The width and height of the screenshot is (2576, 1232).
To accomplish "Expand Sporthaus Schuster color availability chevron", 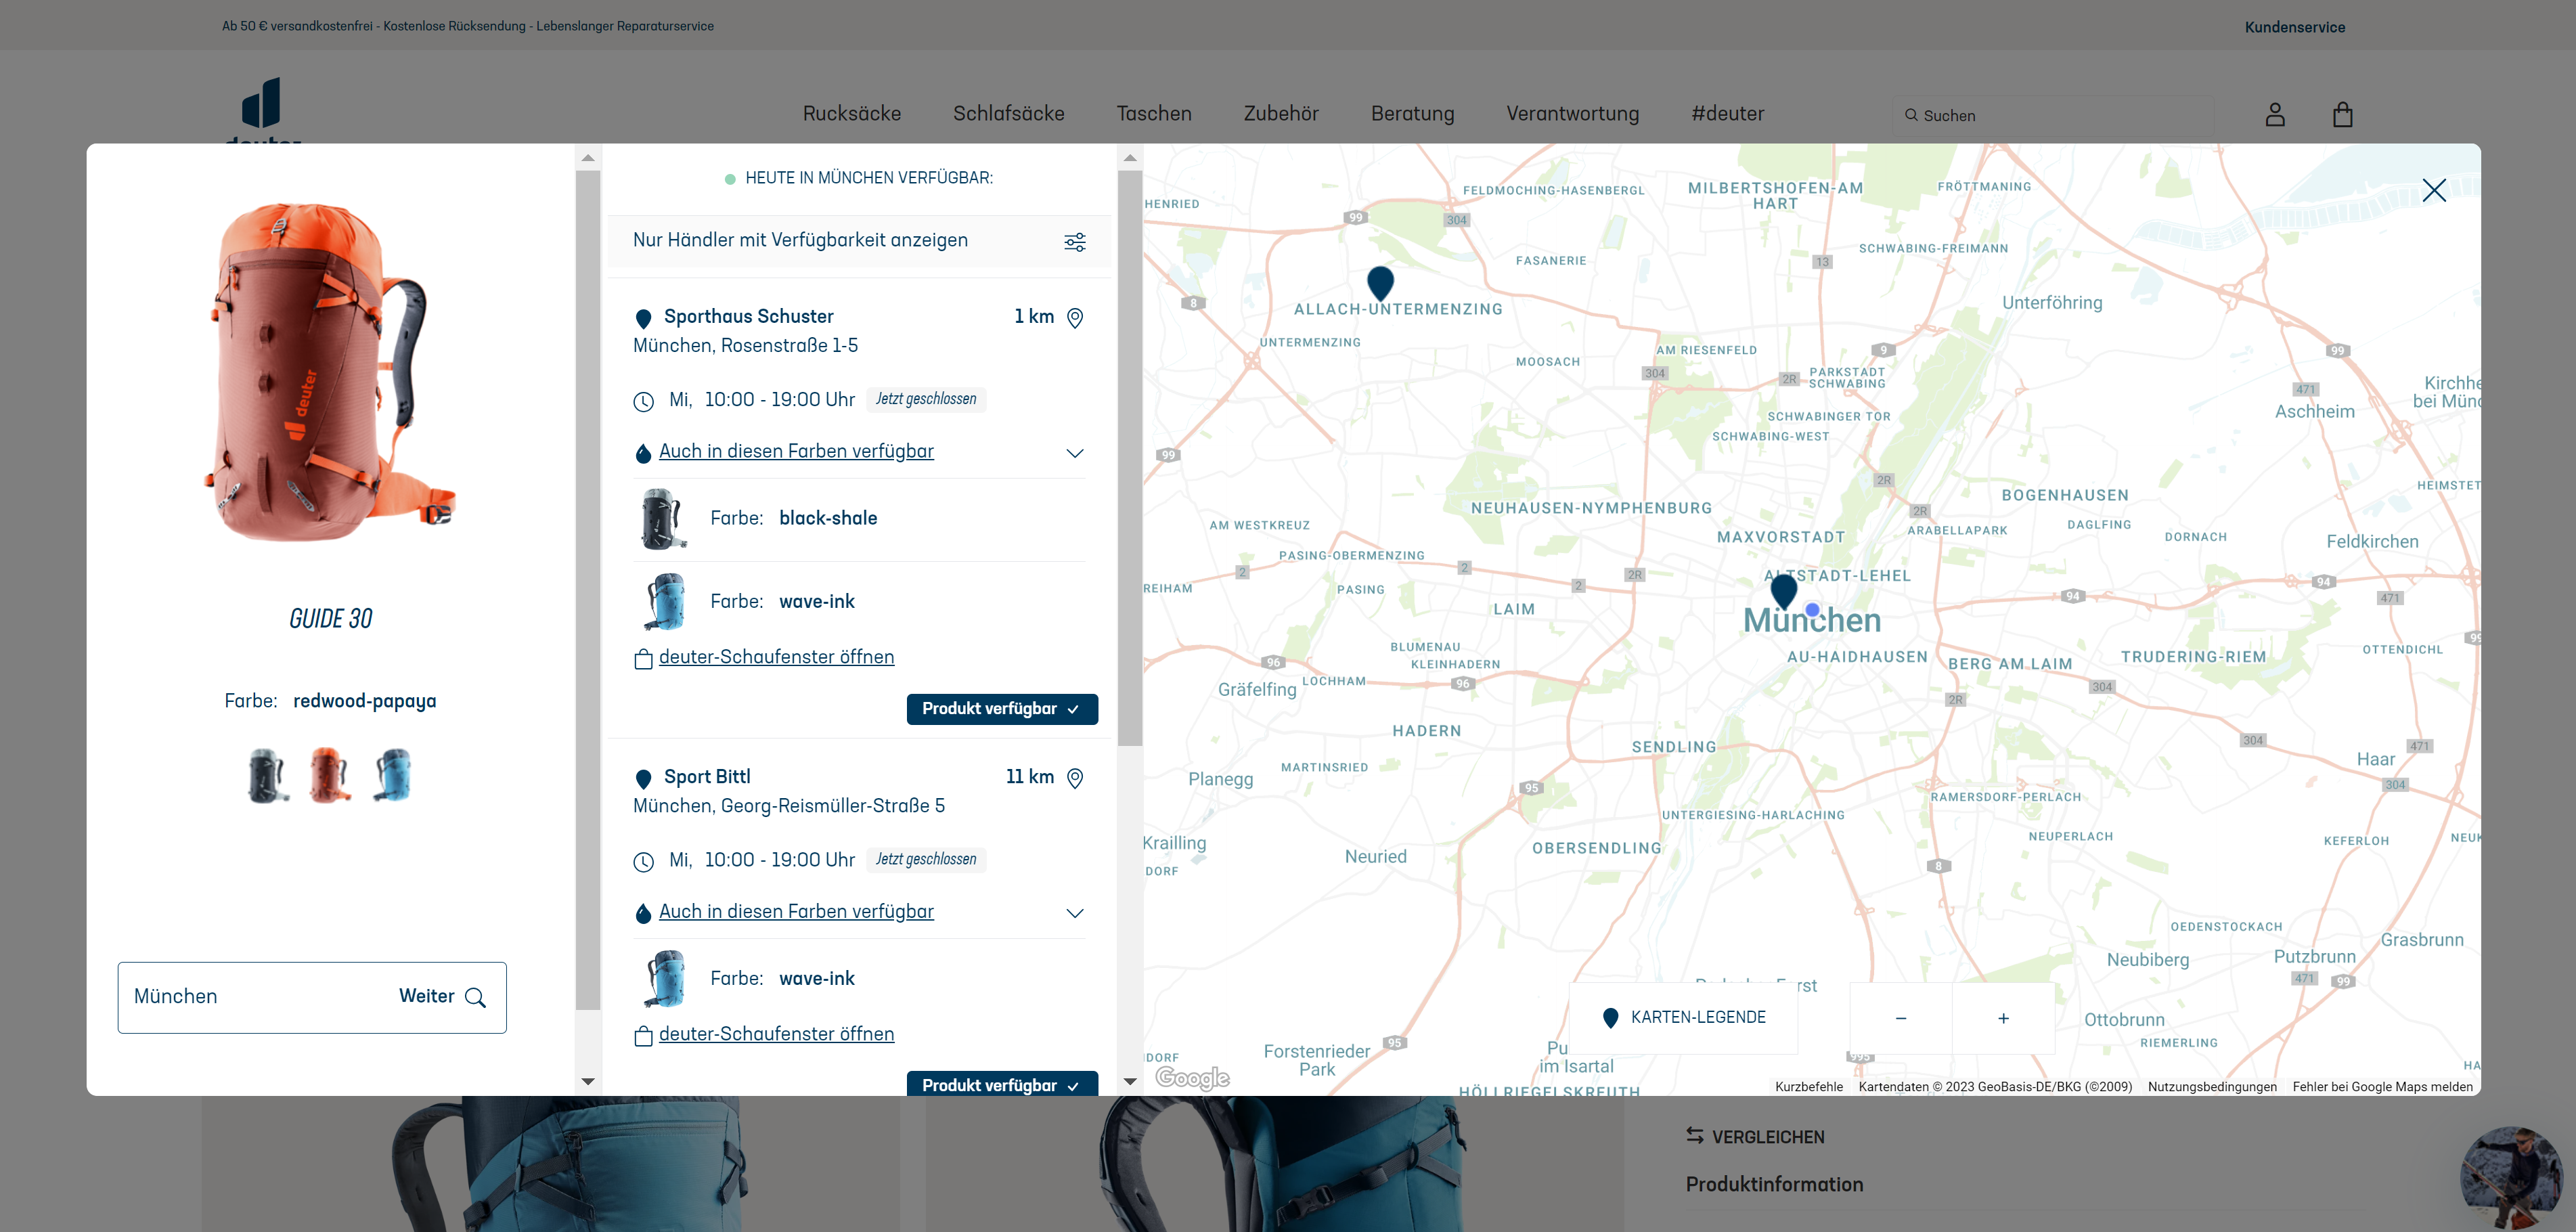I will (x=1075, y=453).
